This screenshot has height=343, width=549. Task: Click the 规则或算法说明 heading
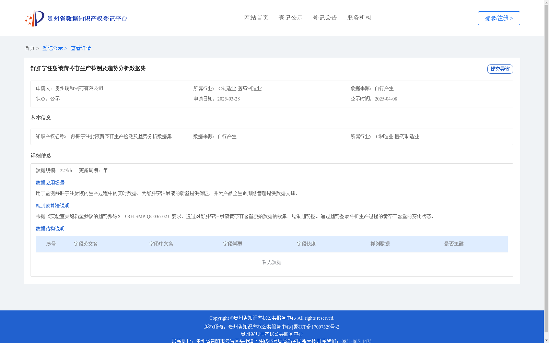[x=52, y=206]
